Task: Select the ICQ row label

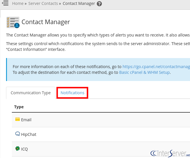Action: tap(24, 149)
